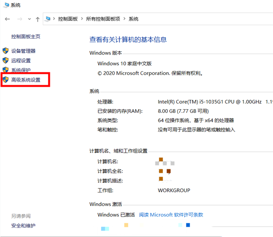273x237 pixels.
Task: Open 高级系统设置 text link
Action: [x=26, y=80]
